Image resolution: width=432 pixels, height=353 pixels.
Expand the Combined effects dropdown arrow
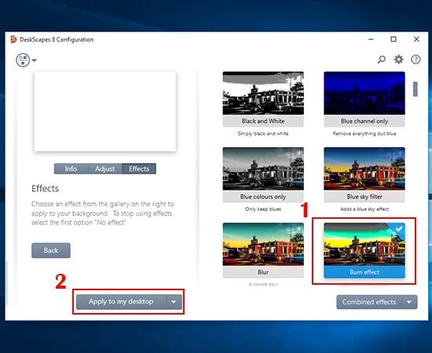point(409,302)
